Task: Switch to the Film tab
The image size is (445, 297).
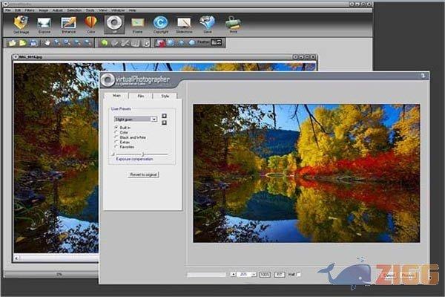Action: [x=140, y=96]
